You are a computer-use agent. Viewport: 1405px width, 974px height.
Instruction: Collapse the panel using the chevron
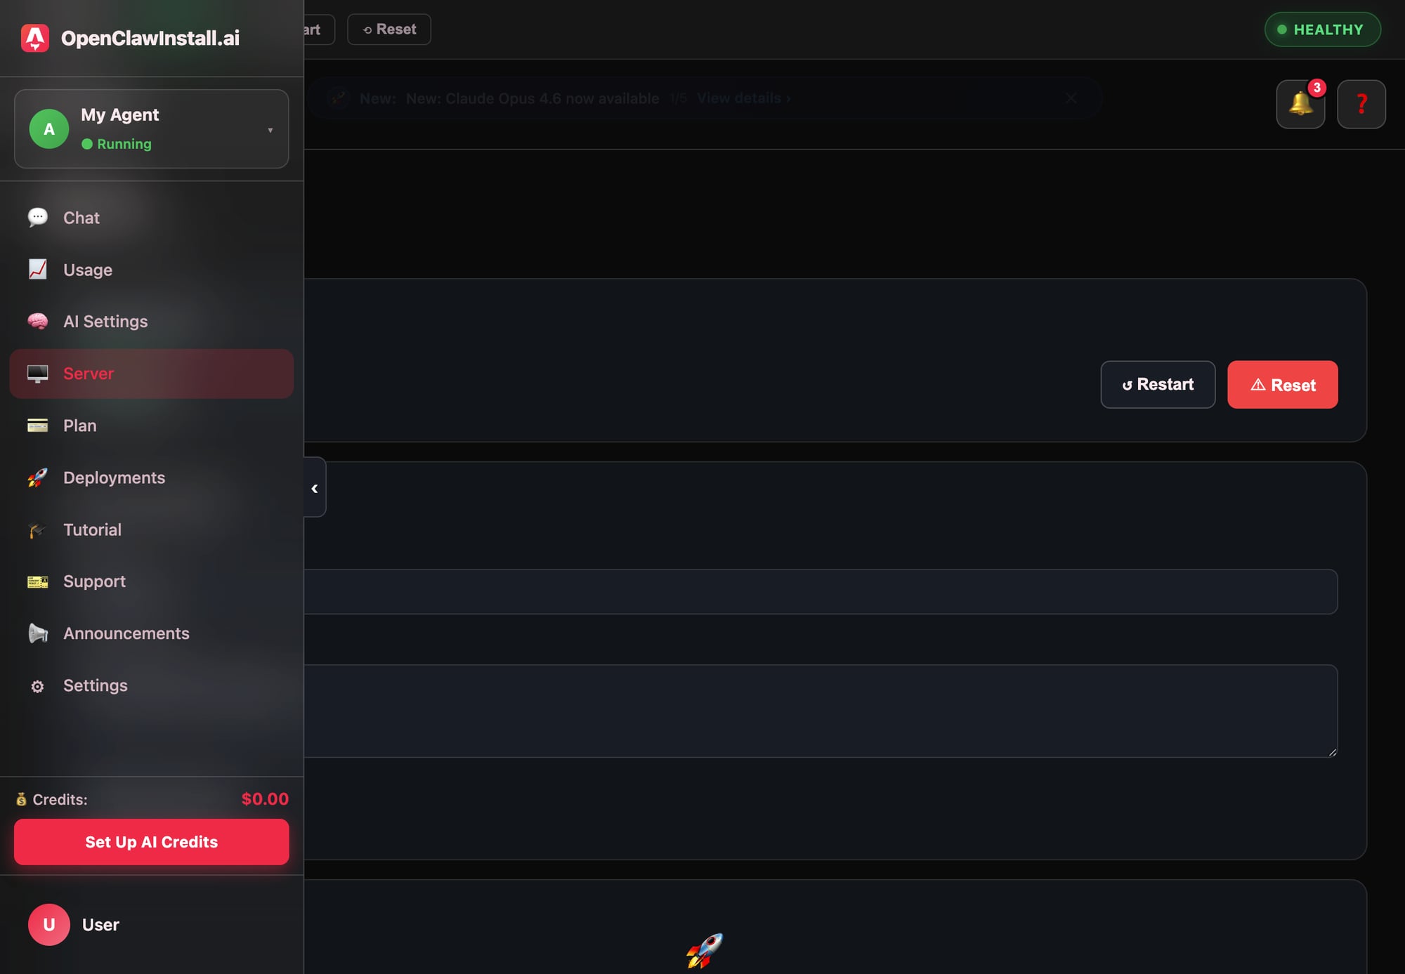[x=314, y=487]
